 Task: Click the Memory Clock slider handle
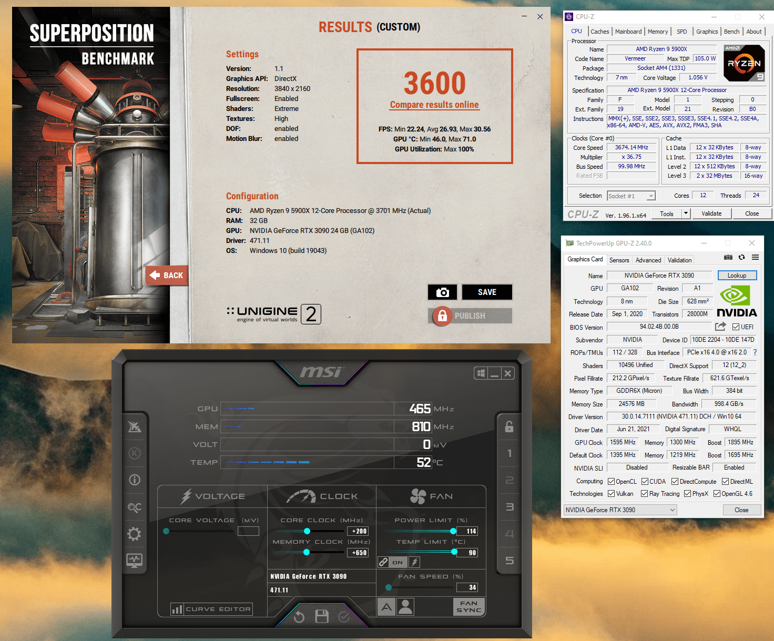coord(307,552)
